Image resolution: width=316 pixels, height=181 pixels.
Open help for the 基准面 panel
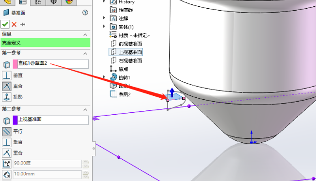click(x=85, y=13)
